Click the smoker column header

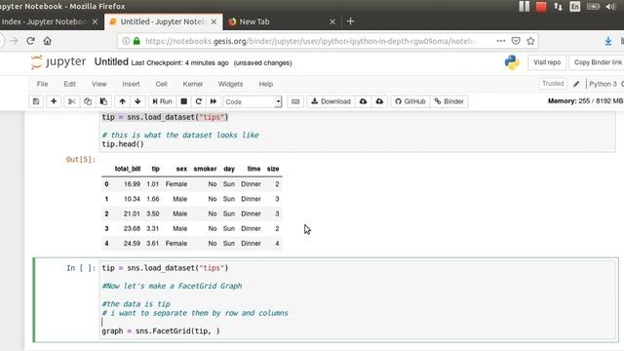tap(205, 169)
